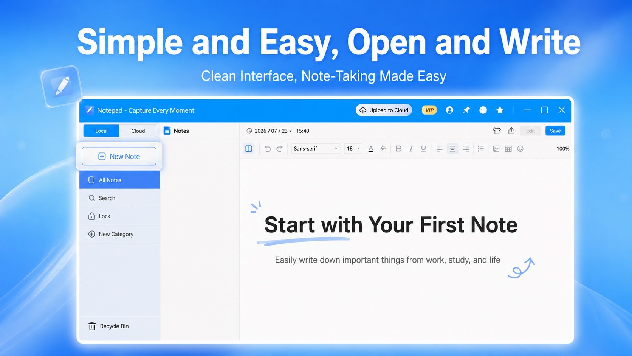This screenshot has width=632, height=356.
Task: Switch to the Cloud tab
Action: coord(138,131)
